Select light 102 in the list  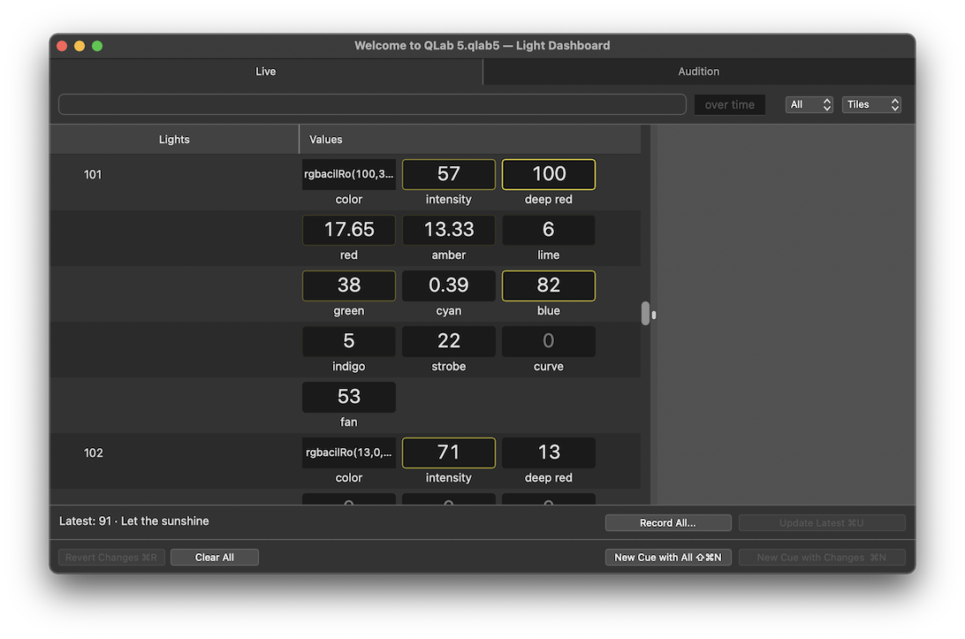94,453
